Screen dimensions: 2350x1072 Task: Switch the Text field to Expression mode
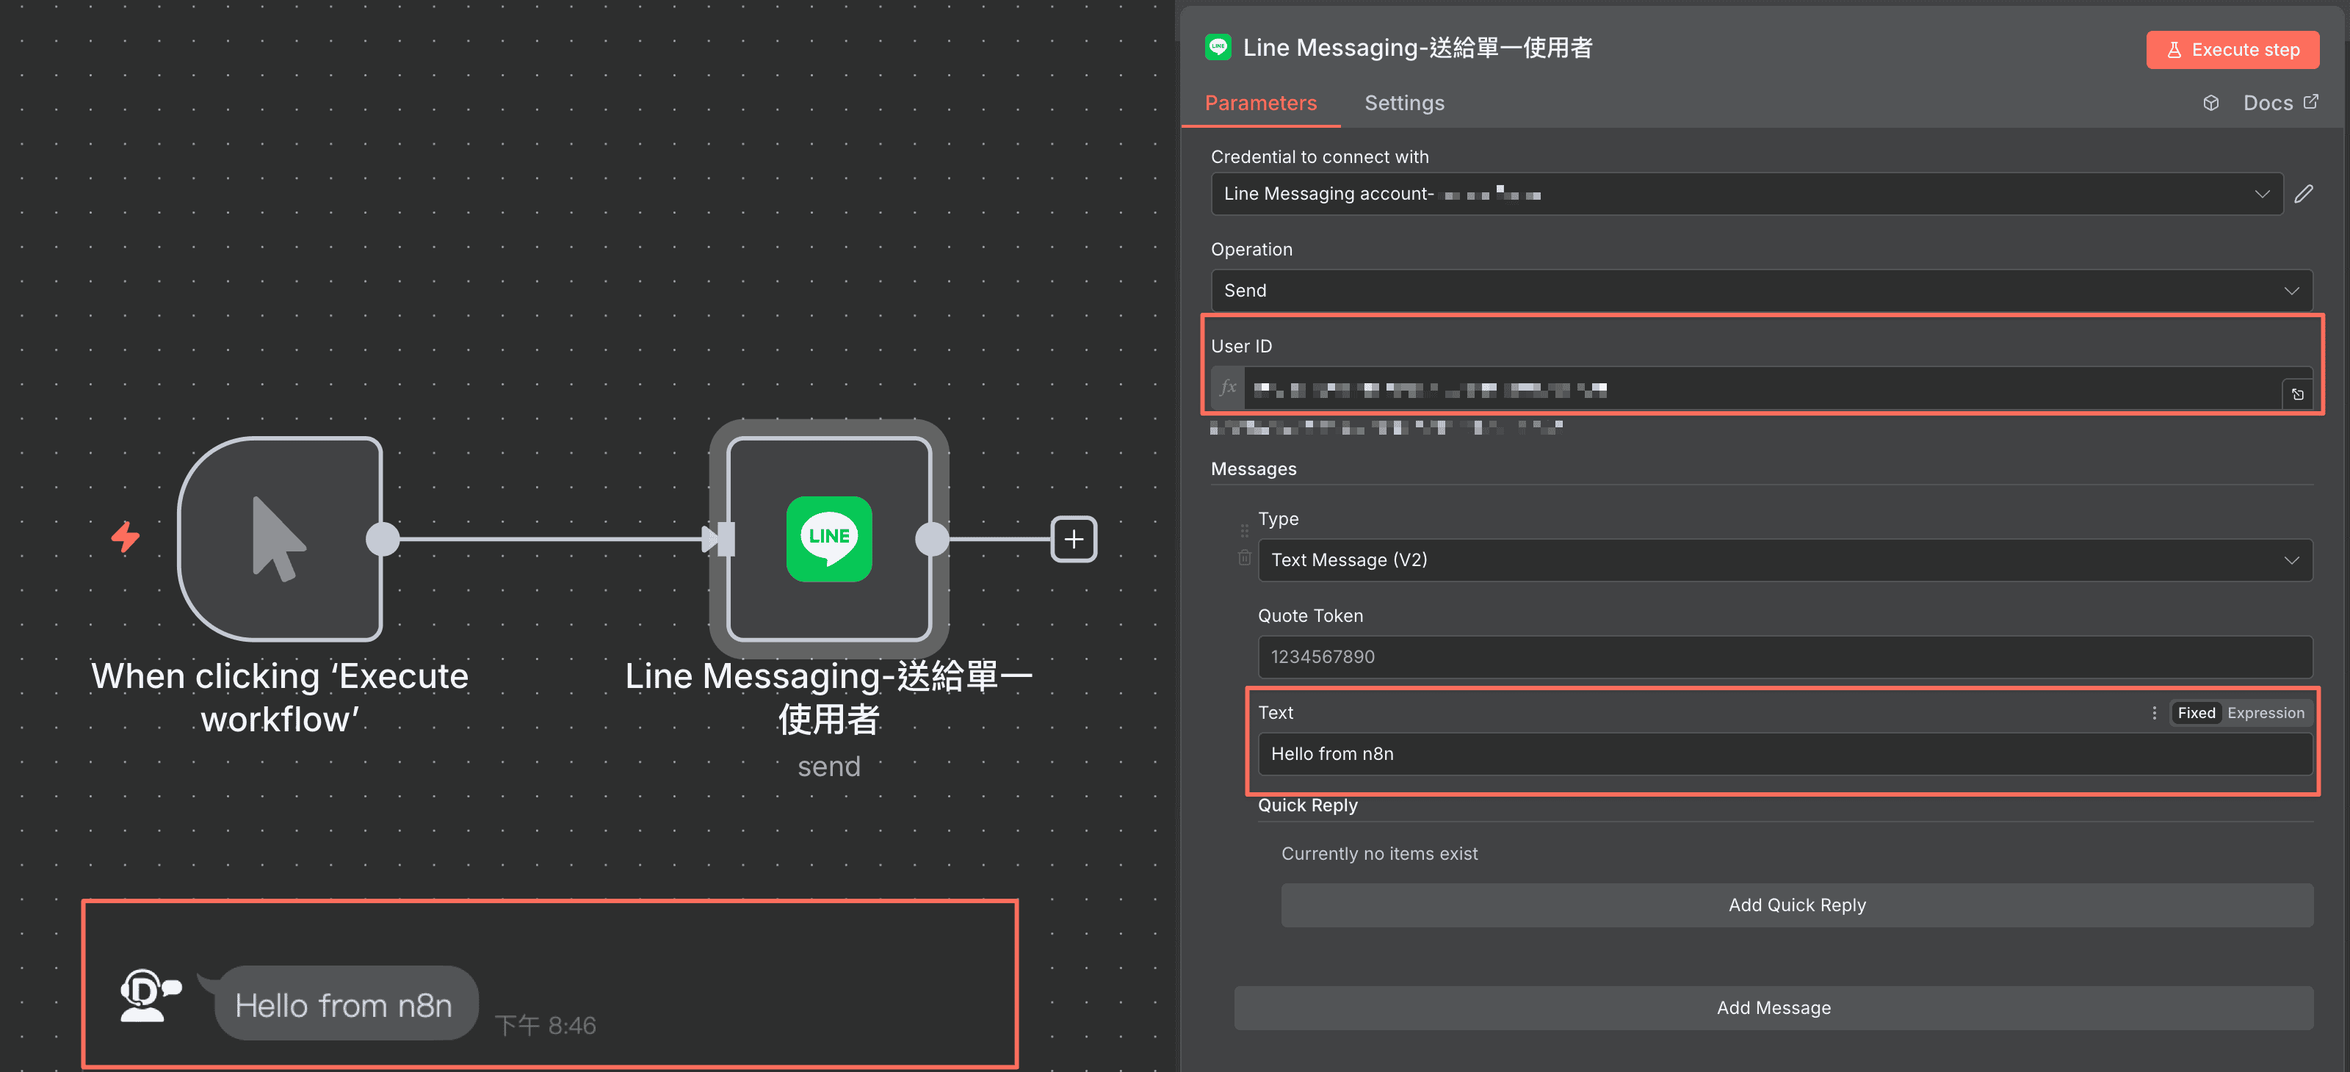(x=2266, y=712)
